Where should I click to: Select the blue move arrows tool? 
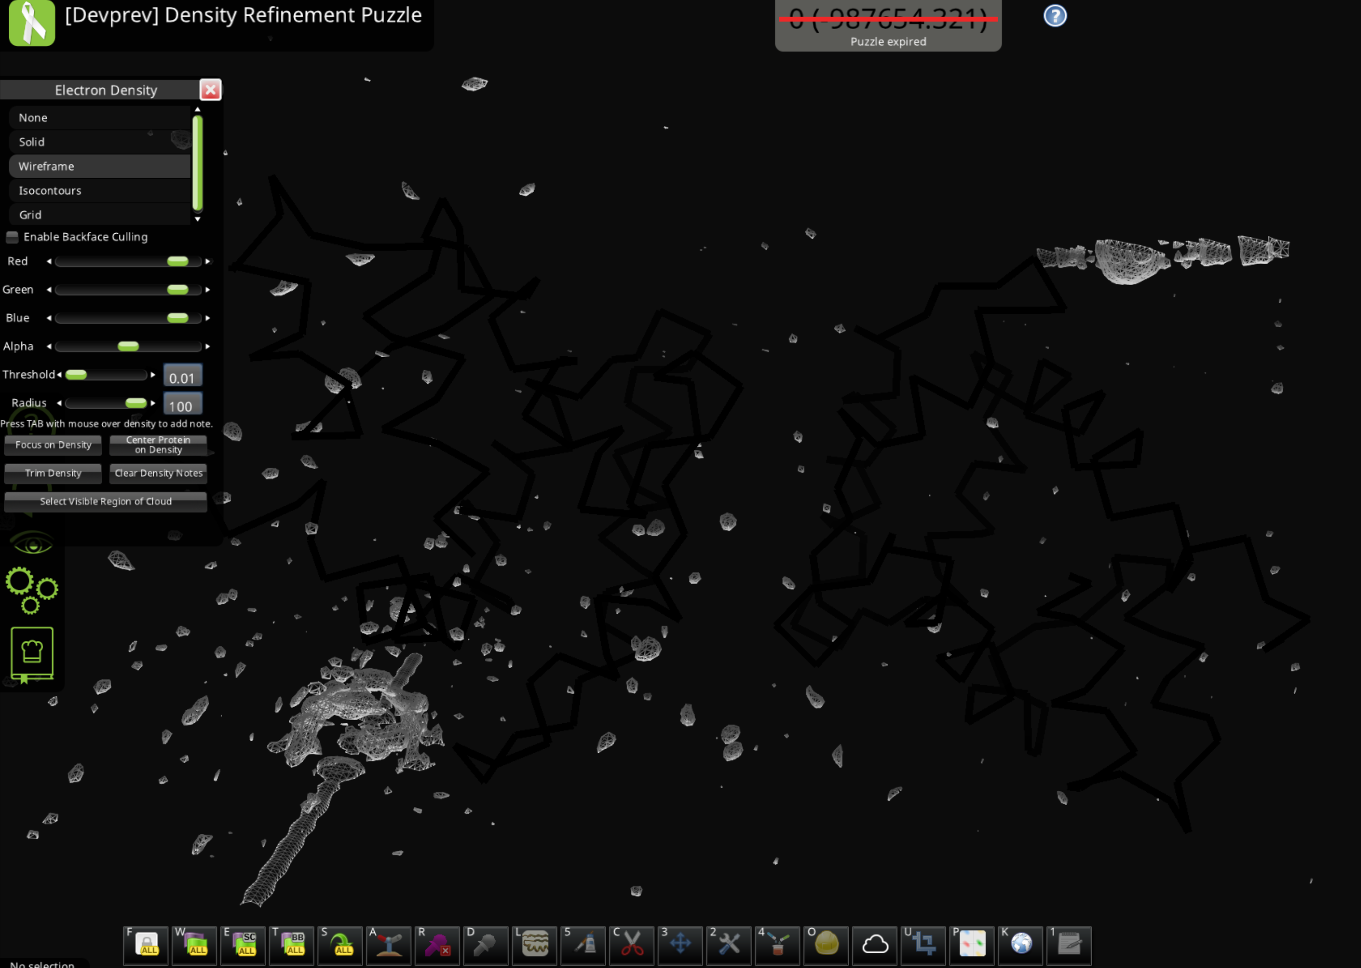(680, 944)
